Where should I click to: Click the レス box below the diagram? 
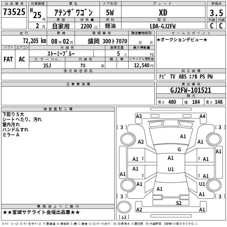[x=124, y=217]
